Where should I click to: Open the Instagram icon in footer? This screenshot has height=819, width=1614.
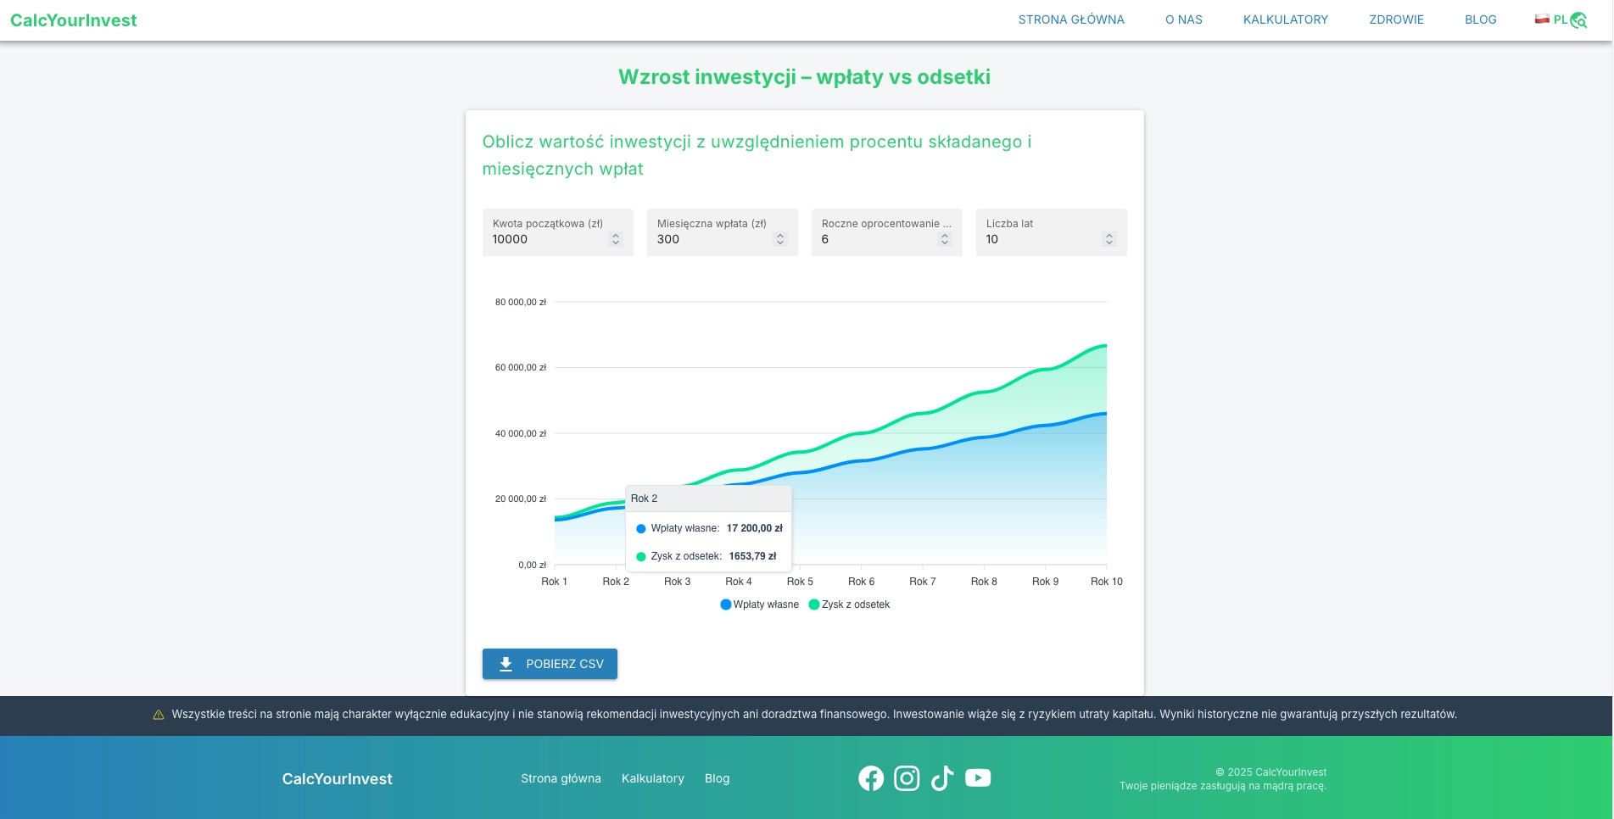click(907, 778)
